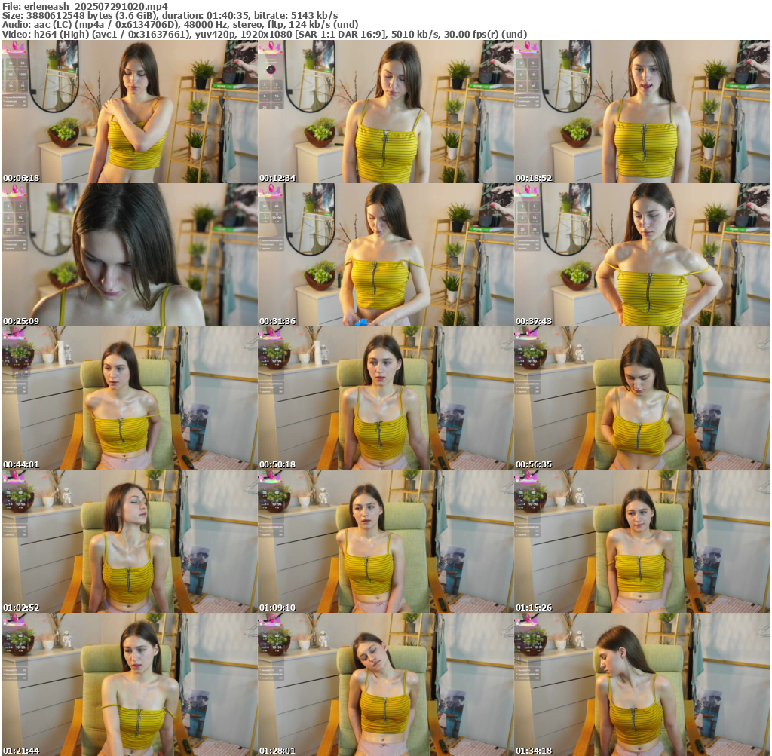772x756 pixels.
Task: Open the thumbnail timestamped 00:56:35
Action: point(642,398)
